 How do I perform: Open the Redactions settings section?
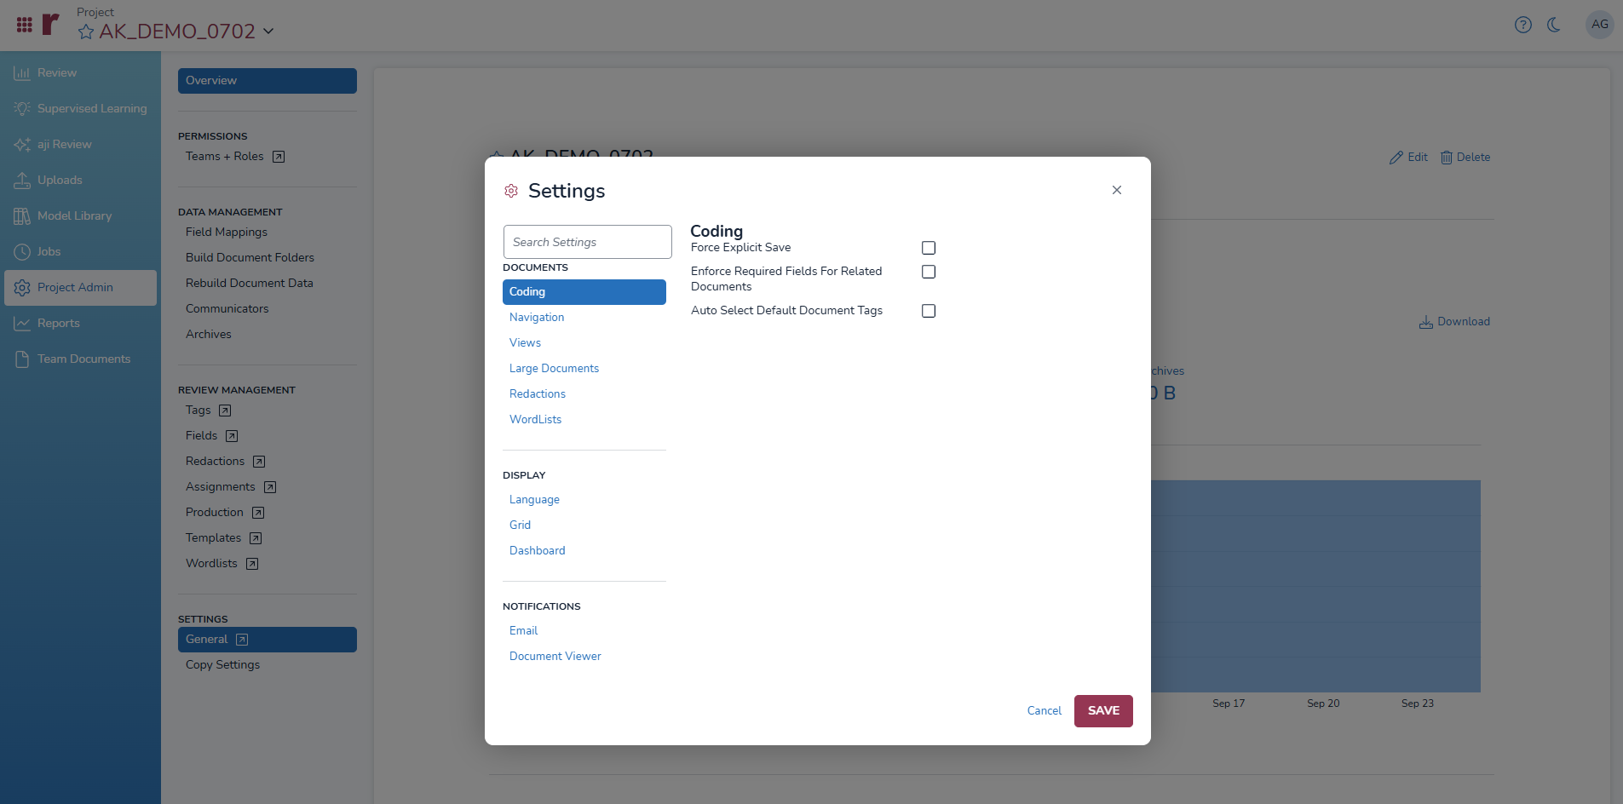[538, 393]
